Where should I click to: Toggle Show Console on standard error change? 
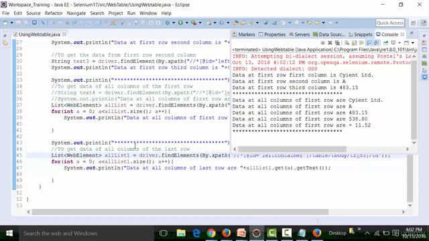point(377,43)
